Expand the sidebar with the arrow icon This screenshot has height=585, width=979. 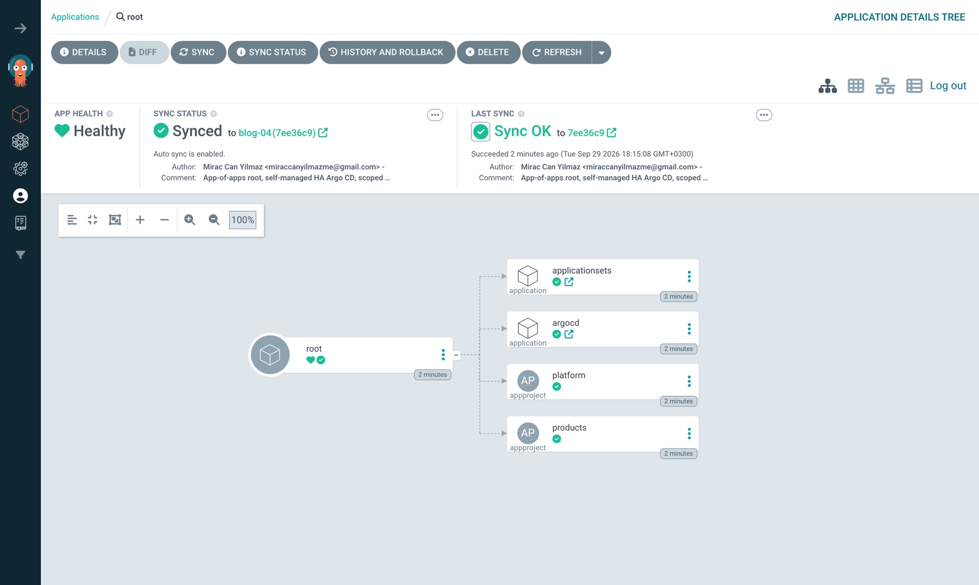(20, 28)
